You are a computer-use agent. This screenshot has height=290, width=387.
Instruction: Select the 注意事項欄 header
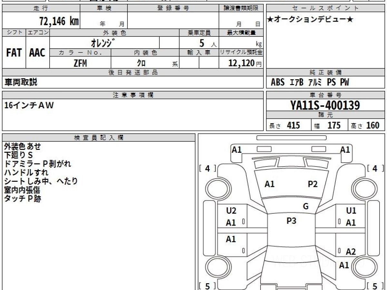[133, 95]
